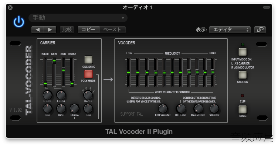
Task: Toggle the red POLY MODE button
Action: click(x=88, y=74)
